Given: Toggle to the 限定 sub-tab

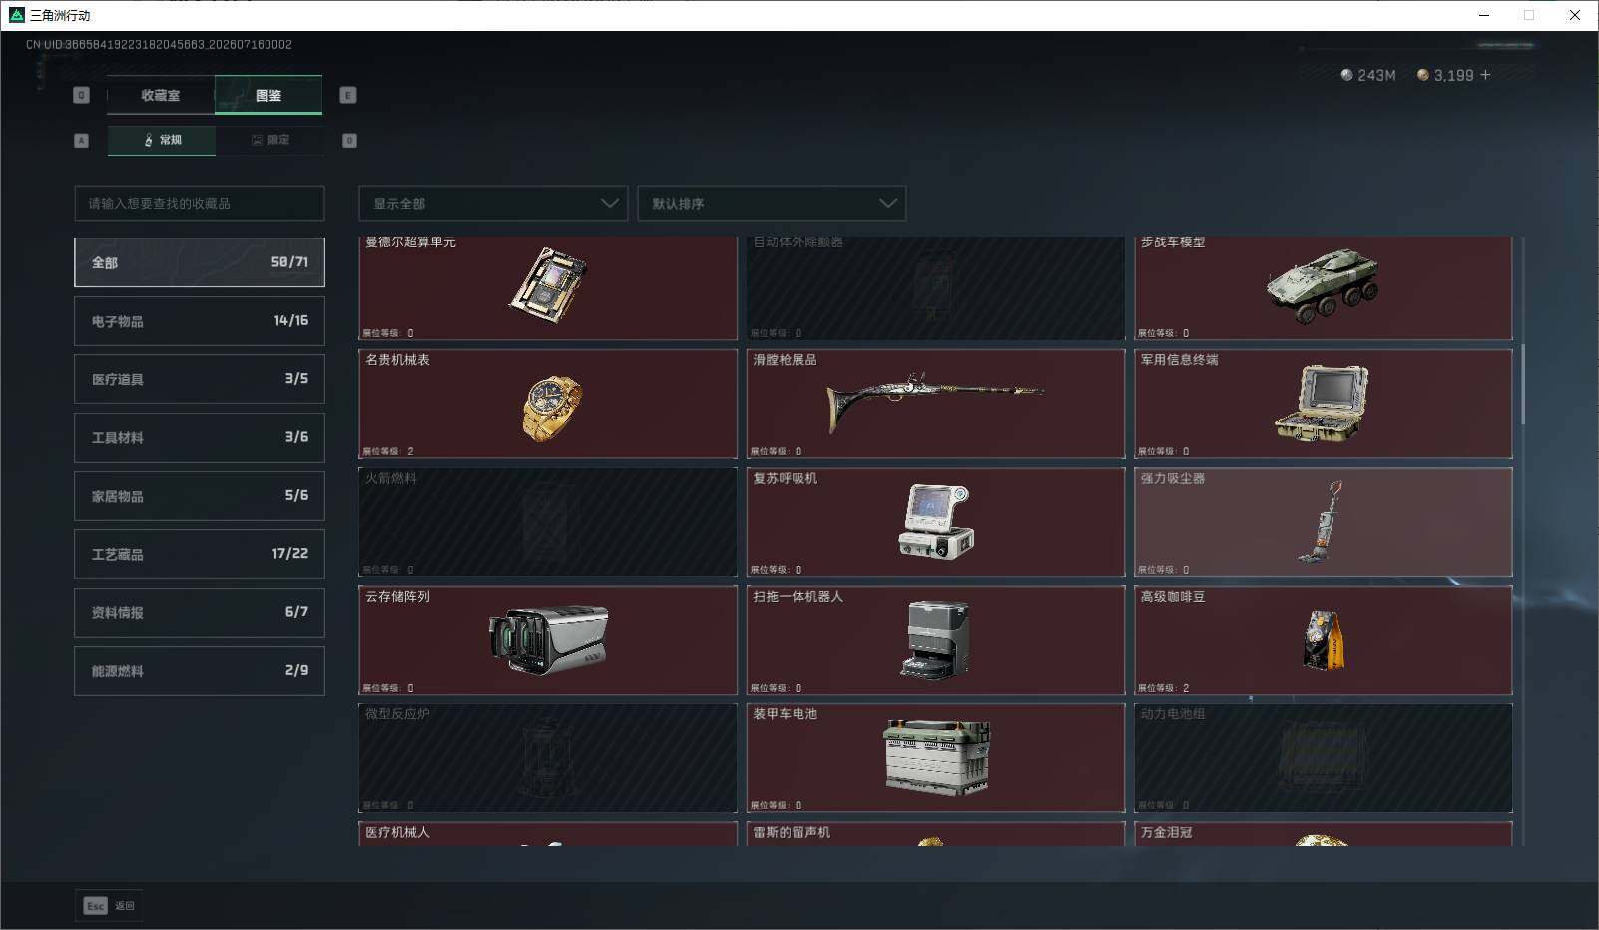Looking at the screenshot, I should [269, 140].
